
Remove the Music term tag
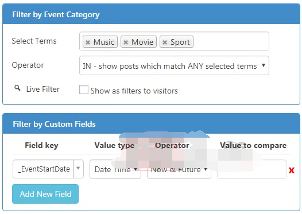pos(88,42)
